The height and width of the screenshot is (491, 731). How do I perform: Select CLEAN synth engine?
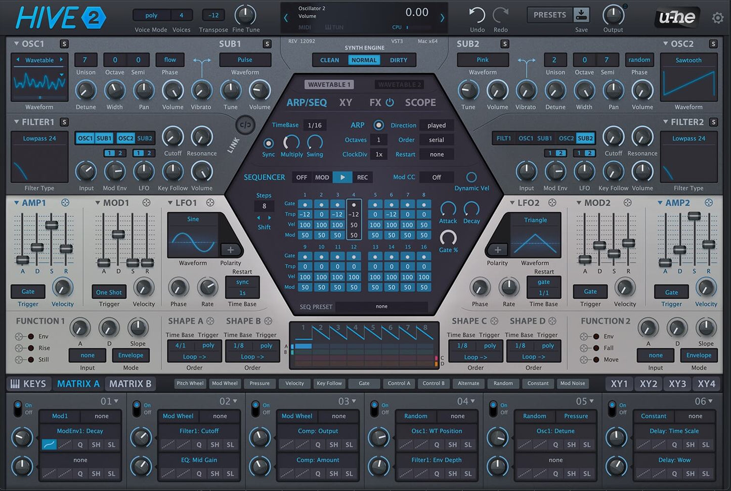click(x=330, y=60)
